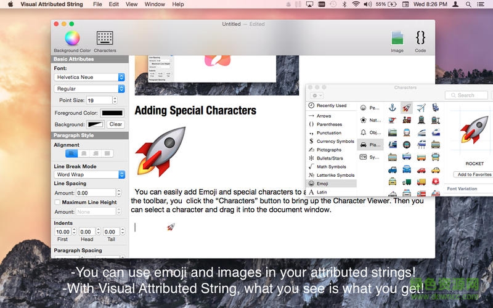This screenshot has width=493, height=308.
Task: Select the anchor emoji in Characters grid
Action: point(392,108)
